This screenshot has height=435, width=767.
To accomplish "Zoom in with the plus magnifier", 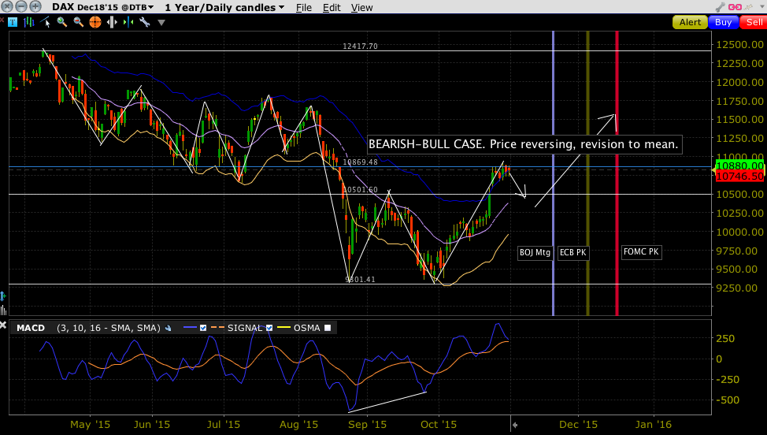I will (x=62, y=22).
